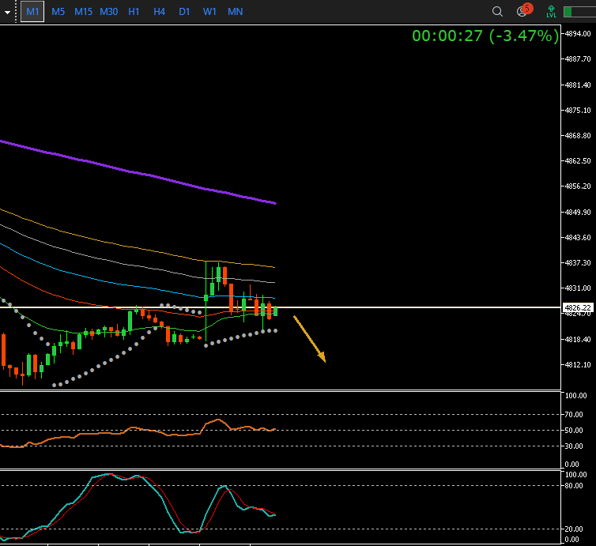Screen dimensions: 596x546
Task: Click the orange RSI indicator line
Action: click(x=119, y=431)
